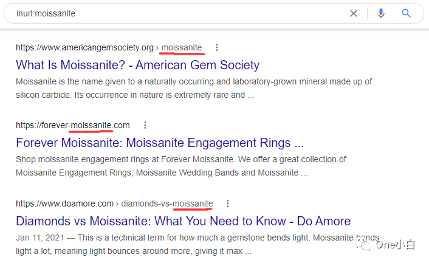Start voice search with microphone icon
The height and width of the screenshot is (263, 429).
[381, 13]
